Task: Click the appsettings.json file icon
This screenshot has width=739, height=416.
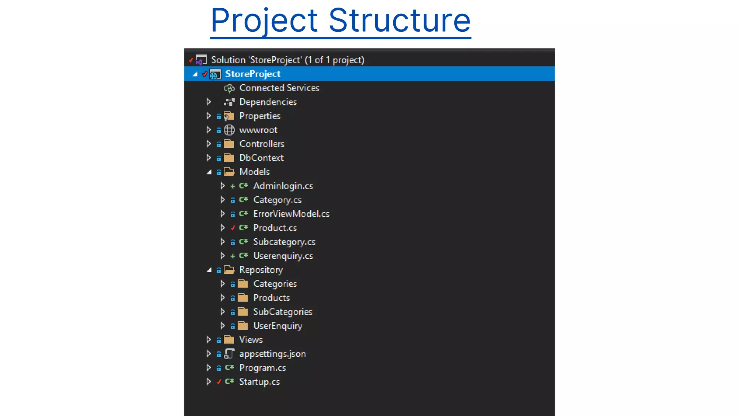Action: (229, 354)
